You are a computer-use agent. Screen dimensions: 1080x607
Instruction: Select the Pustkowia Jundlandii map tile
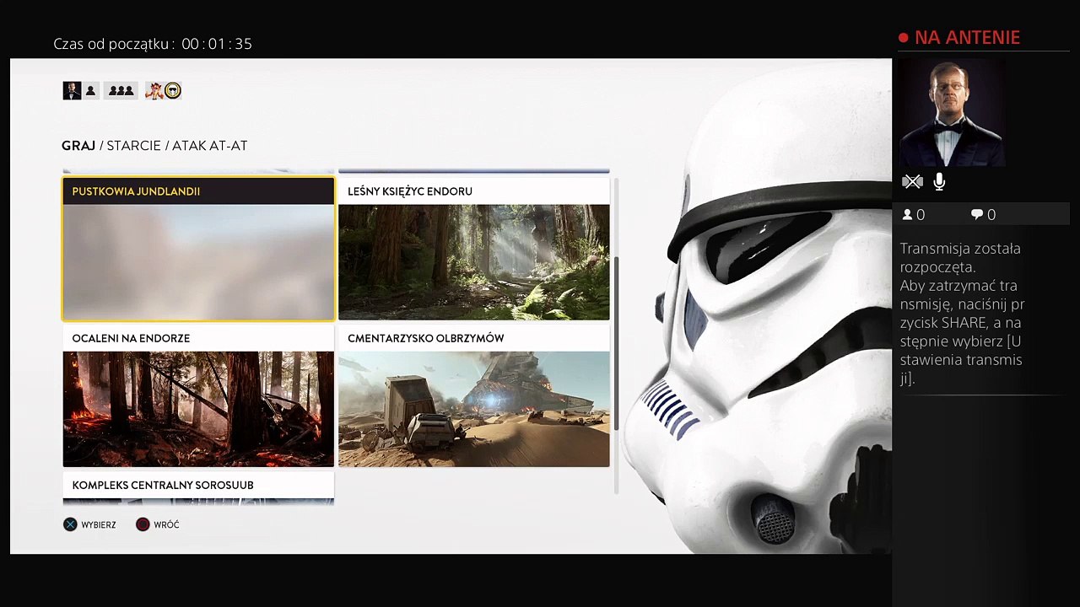point(198,249)
